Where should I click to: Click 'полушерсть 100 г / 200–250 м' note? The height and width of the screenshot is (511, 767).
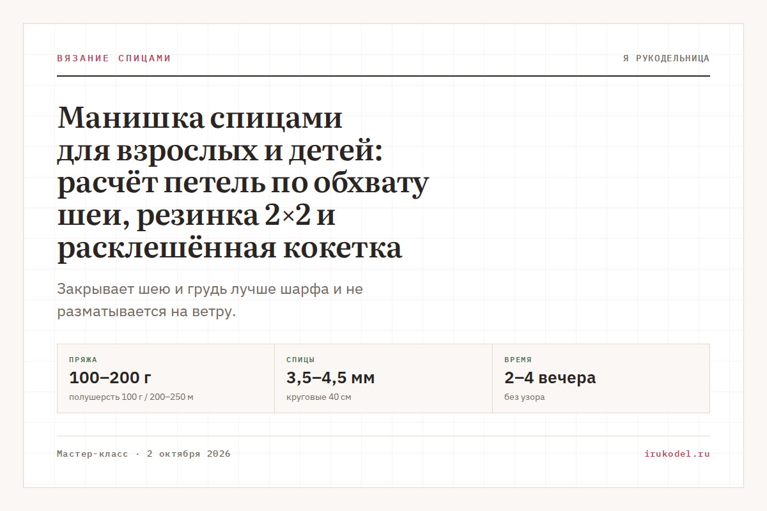[131, 397]
